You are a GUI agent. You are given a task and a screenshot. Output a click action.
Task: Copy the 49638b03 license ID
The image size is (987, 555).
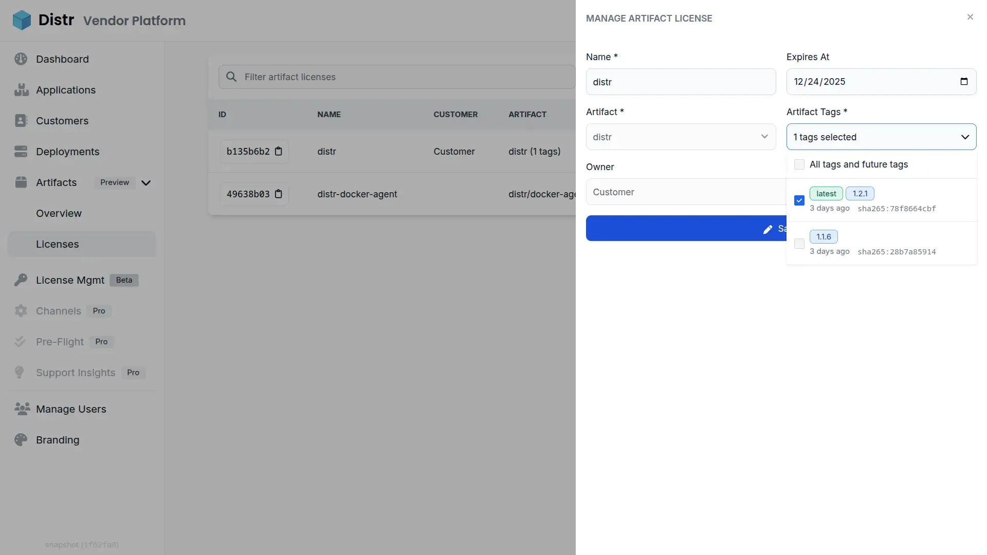[279, 194]
